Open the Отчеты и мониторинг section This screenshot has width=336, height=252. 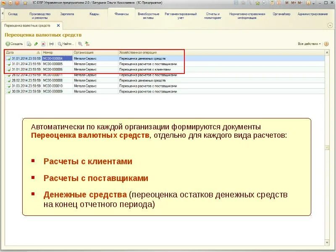[x=213, y=16]
